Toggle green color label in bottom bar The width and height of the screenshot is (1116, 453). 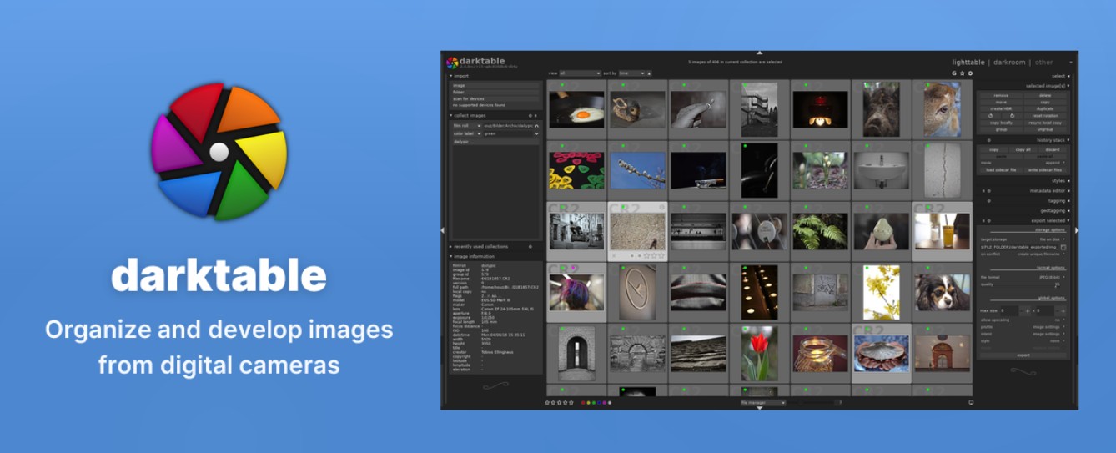click(594, 403)
